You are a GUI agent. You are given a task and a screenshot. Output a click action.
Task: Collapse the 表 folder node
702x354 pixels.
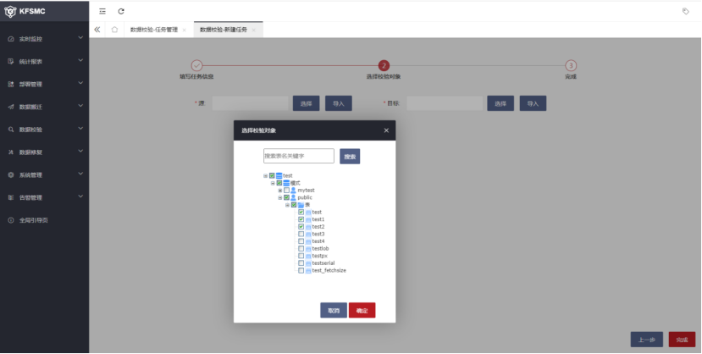point(287,205)
